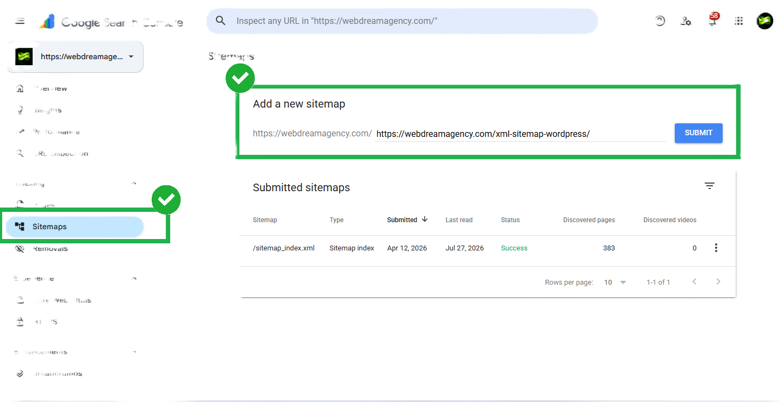Click the new sitemap URL input field
The height and width of the screenshot is (402, 783).
coord(520,134)
